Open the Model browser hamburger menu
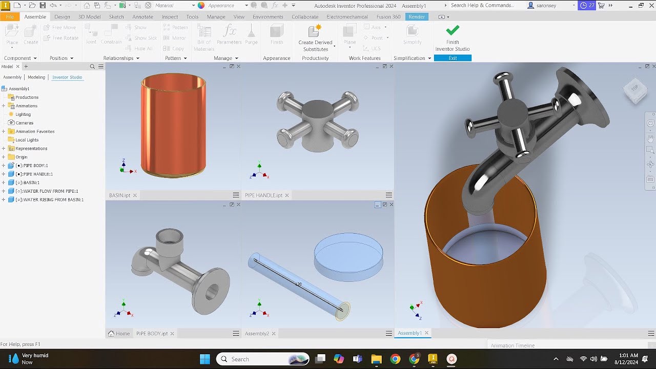This screenshot has height=369, width=656. (x=101, y=67)
